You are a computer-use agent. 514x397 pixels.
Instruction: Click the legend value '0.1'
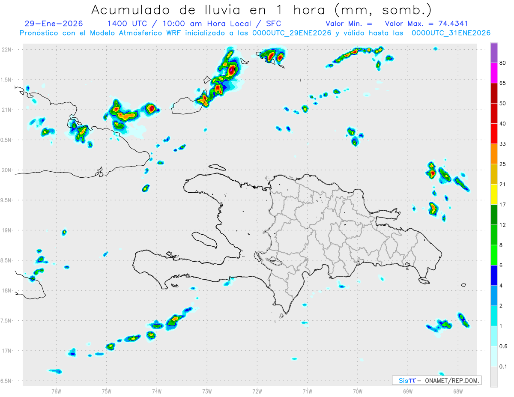tap(504, 366)
